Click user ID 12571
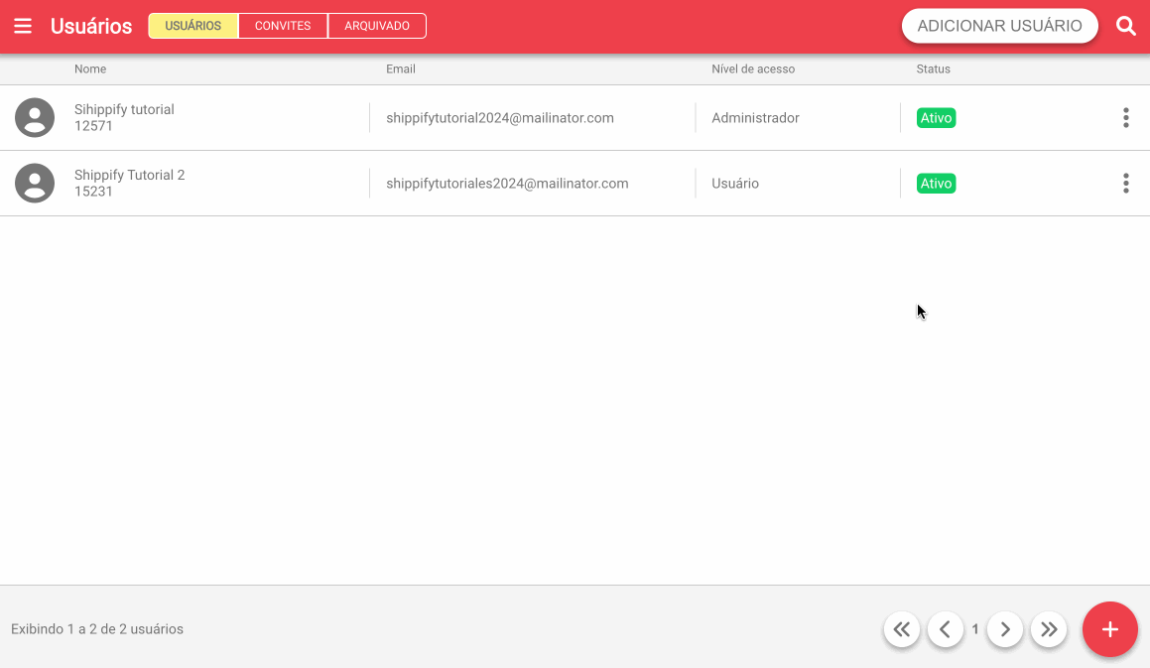Image resolution: width=1150 pixels, height=668 pixels. pos(93,125)
